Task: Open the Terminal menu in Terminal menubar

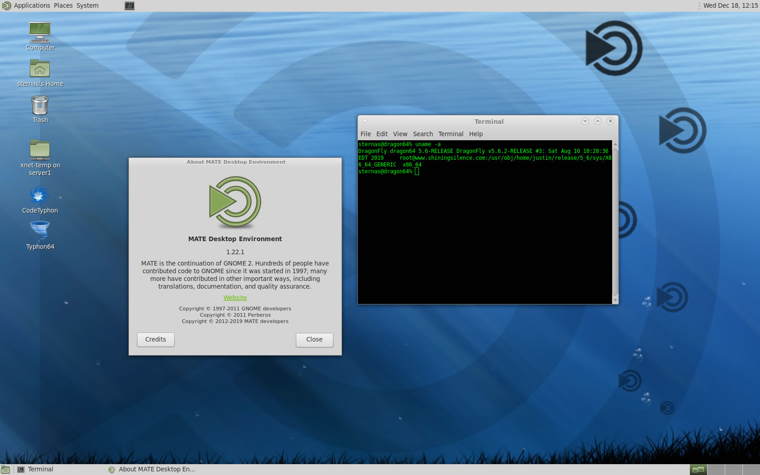Action: [x=451, y=134]
